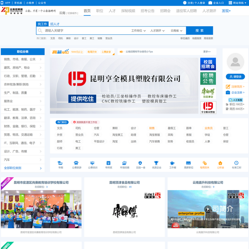Open the 工作餐 meal icon
The height and width of the screenshot is (249, 249).
pyautogui.click(x=173, y=163)
